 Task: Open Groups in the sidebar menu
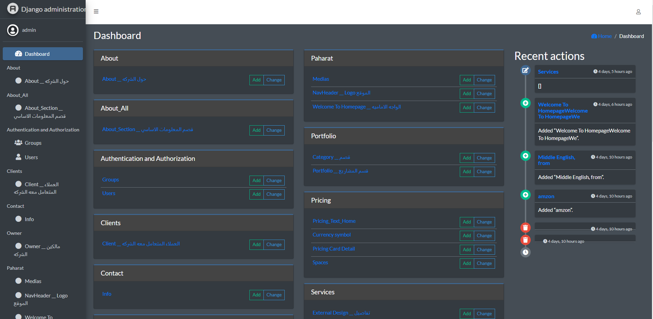click(43, 143)
